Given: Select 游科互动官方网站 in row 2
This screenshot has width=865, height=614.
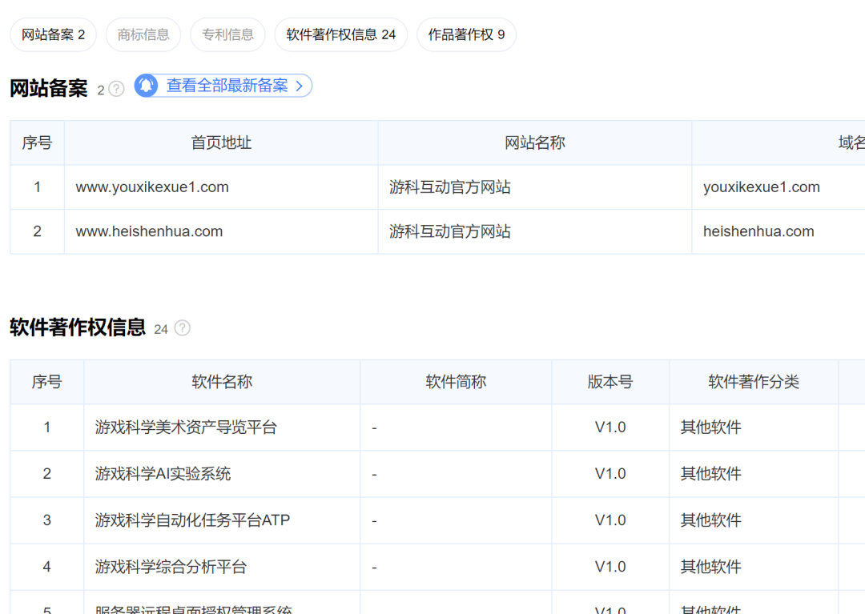Looking at the screenshot, I should tap(450, 231).
